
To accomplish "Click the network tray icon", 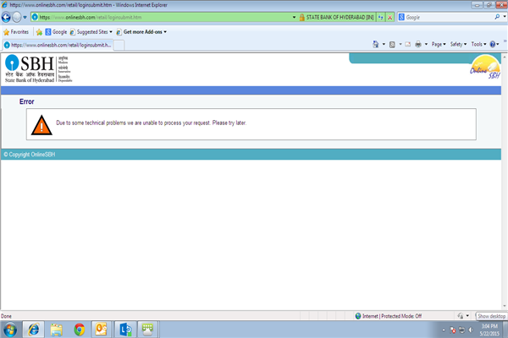I will pos(461,330).
